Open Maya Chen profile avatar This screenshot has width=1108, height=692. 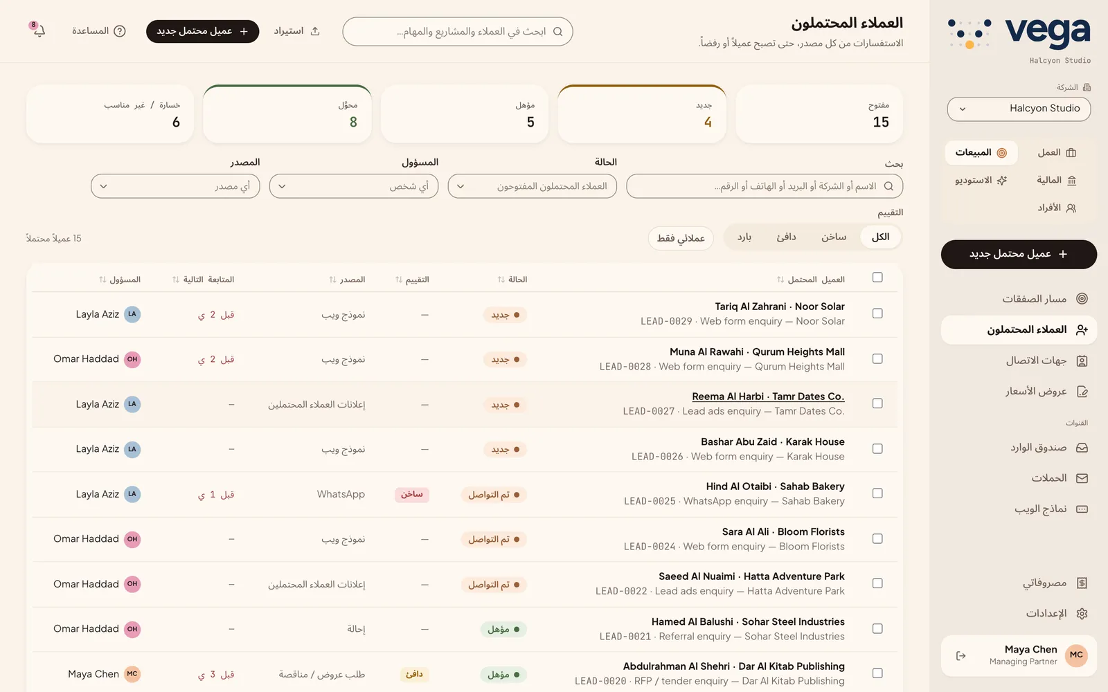click(1076, 655)
